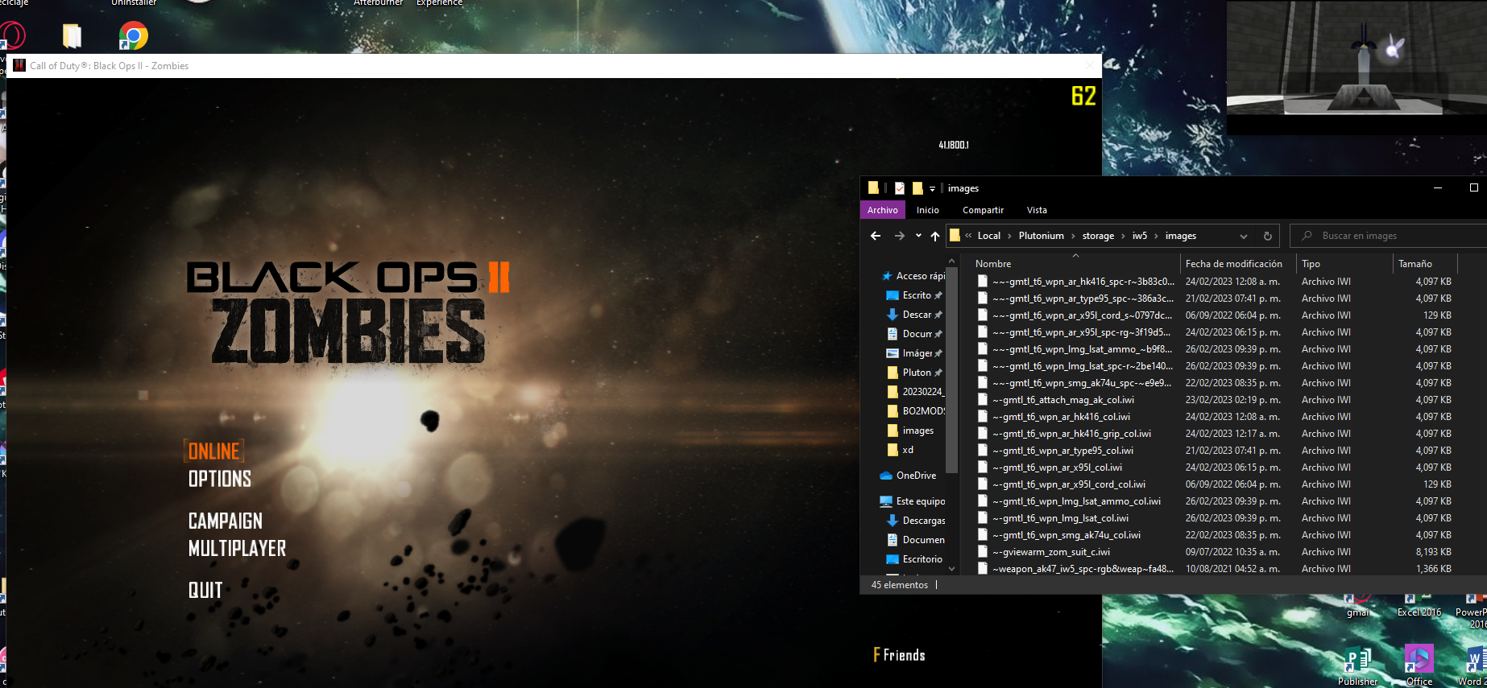Go forward in the images Explorer window
1487x688 pixels.
900,236
